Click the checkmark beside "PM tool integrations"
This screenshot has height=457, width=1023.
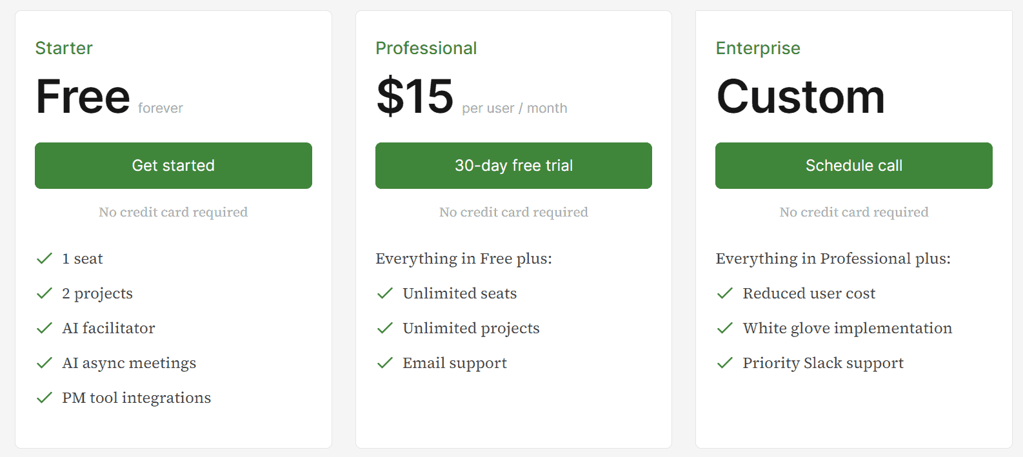tap(44, 398)
